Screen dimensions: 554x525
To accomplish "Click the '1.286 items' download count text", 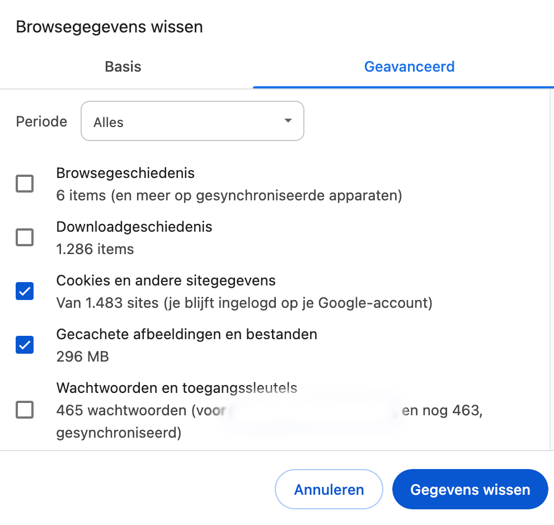I will pyautogui.click(x=95, y=249).
